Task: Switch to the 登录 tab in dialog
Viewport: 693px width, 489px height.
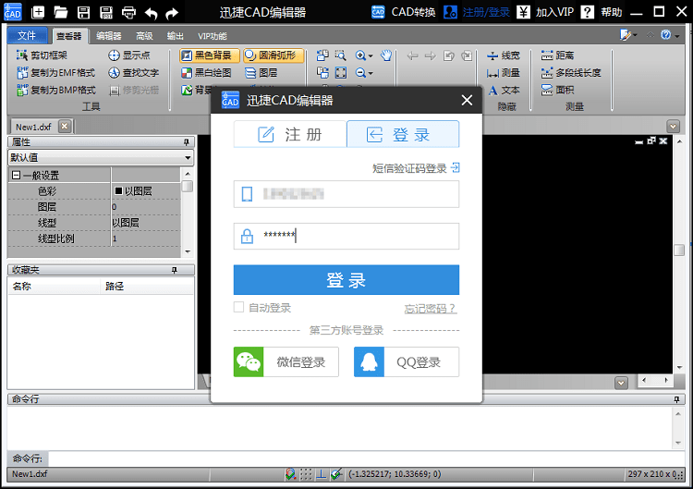Action: (x=403, y=134)
